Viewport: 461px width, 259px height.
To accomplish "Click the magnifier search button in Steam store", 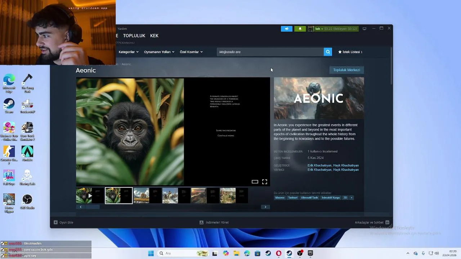I will tap(328, 52).
